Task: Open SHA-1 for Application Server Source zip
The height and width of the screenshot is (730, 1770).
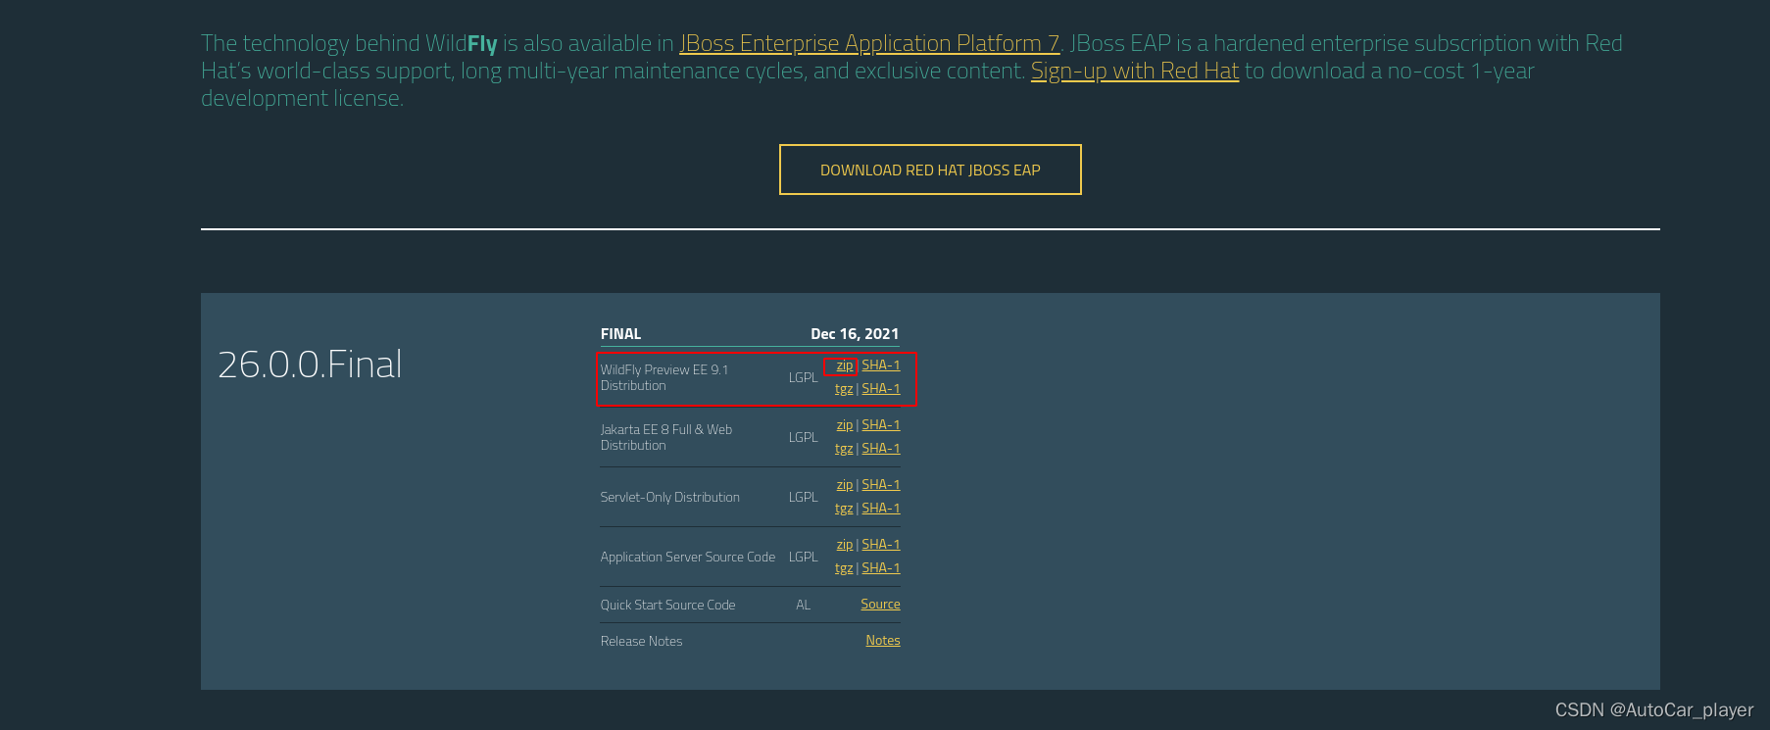Action: click(x=881, y=545)
